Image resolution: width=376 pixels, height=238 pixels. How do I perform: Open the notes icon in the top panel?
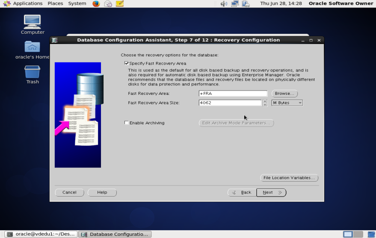[x=120, y=3]
